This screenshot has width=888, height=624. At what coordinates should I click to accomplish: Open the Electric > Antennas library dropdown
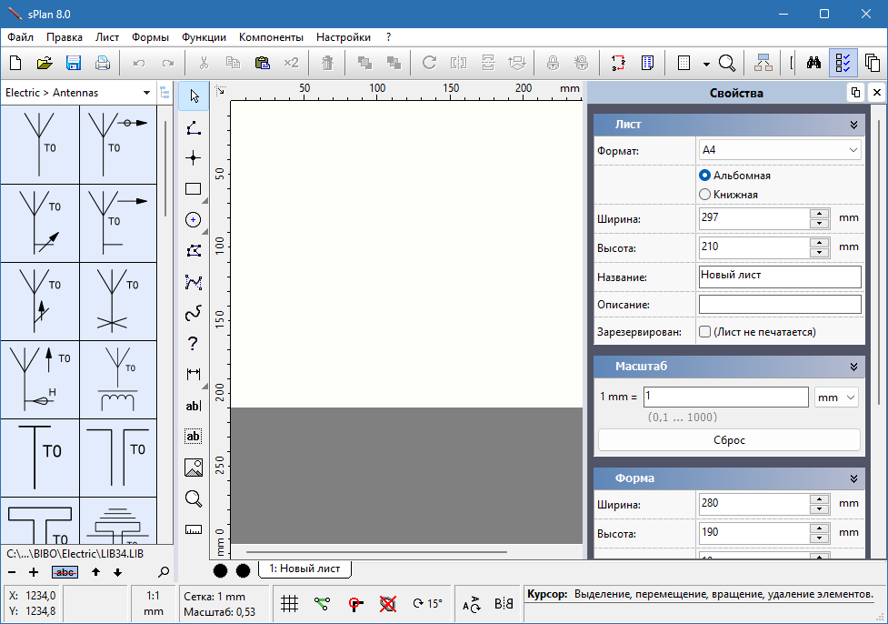(78, 93)
